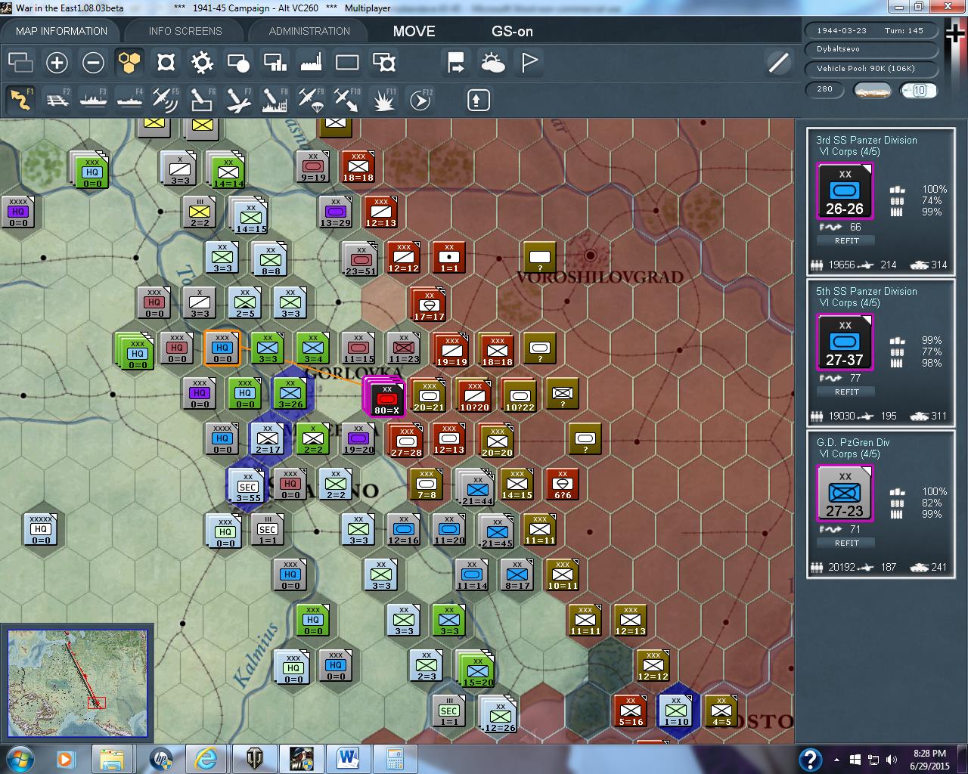Select the SEC 3=55 counter on map
968x774 pixels.
pyautogui.click(x=247, y=485)
